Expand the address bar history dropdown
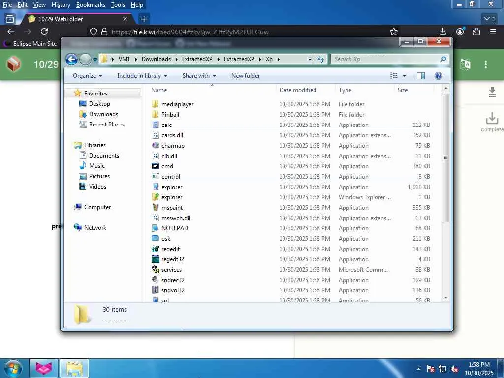504x378 pixels. coord(310,59)
